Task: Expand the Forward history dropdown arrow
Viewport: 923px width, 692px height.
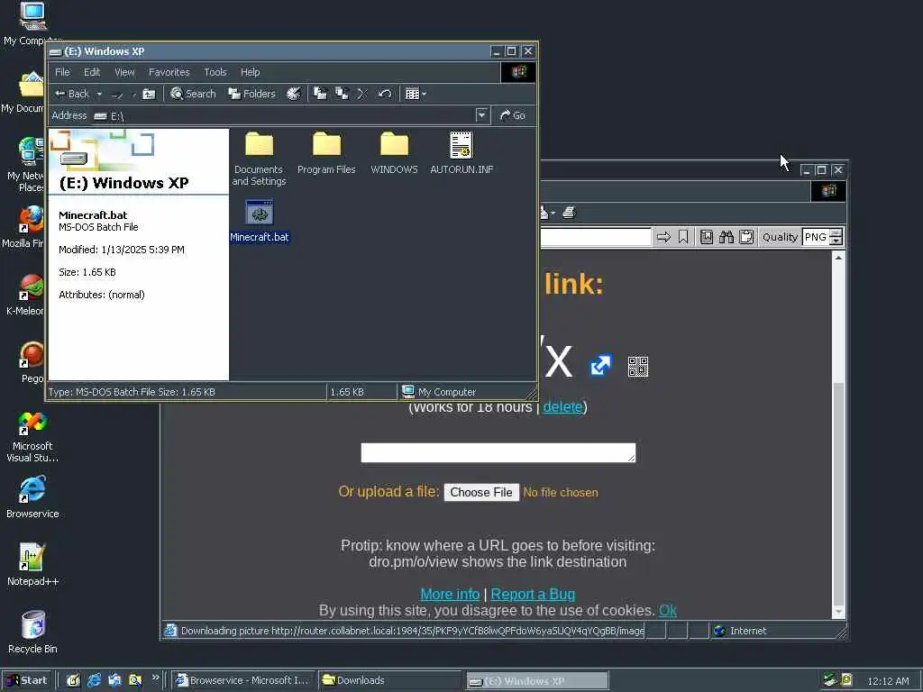Action: [133, 94]
